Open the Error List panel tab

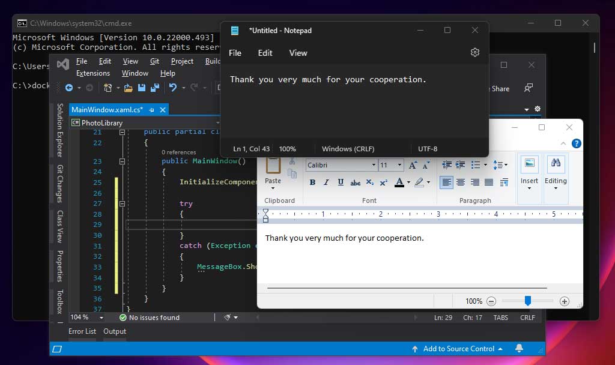click(82, 331)
